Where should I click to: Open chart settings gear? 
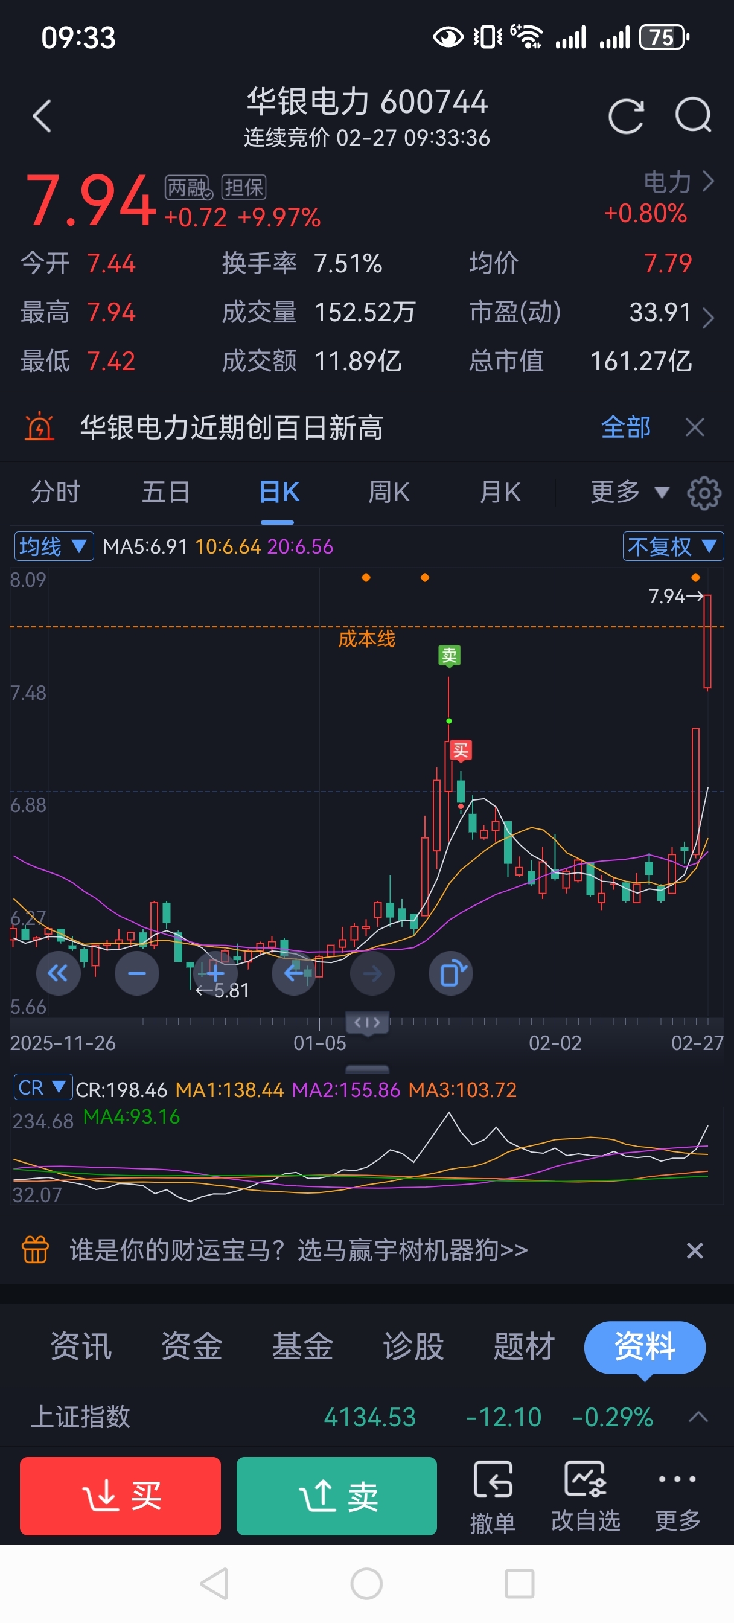[x=704, y=493]
